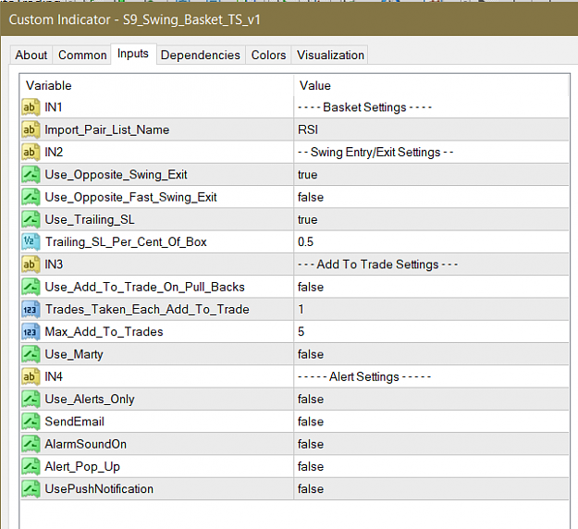The width and height of the screenshot is (578, 529).
Task: Open the AlarmSoundOn value dropdown
Action: 431,444
